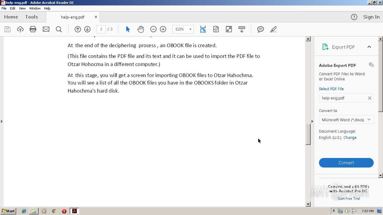Go to previous page arrow
This screenshot has width=383, height=215.
pyautogui.click(x=78, y=29)
